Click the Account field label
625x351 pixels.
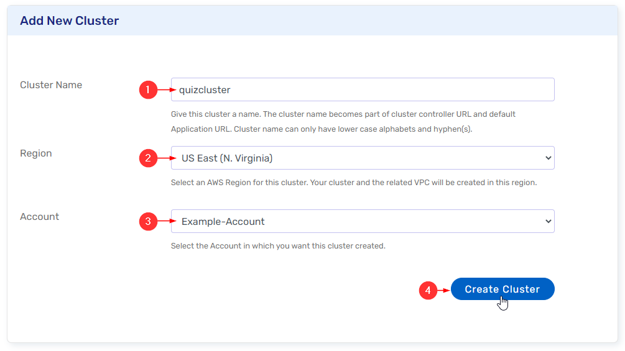tap(40, 217)
